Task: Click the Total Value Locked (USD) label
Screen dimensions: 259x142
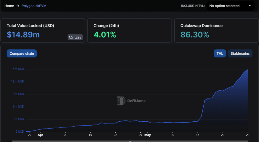Action: [x=30, y=26]
